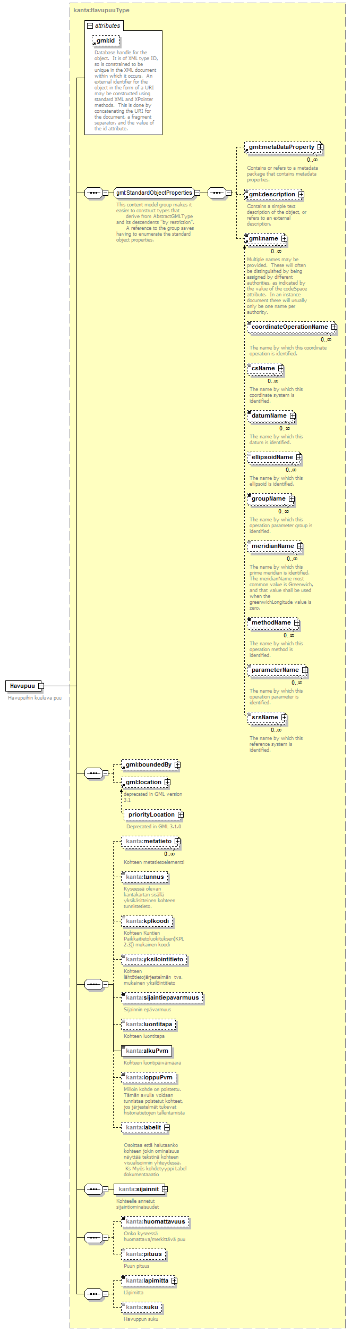Expand parameterName element
Image resolution: width=351 pixels, height=1331 pixels.
pos(305,670)
